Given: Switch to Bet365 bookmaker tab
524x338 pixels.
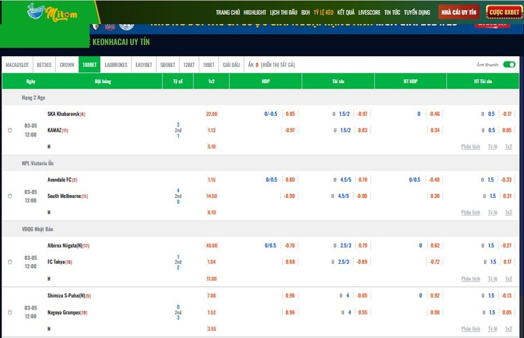Looking at the screenshot, I should tap(44, 65).
